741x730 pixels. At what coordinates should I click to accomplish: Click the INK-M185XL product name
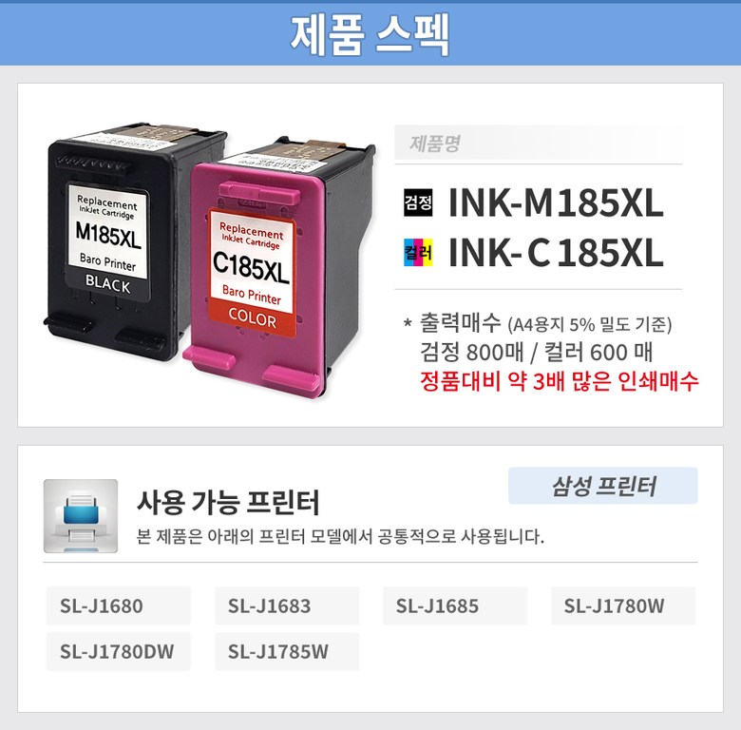tap(556, 202)
